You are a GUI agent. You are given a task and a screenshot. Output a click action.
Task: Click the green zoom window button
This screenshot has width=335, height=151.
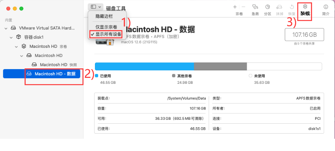point(21,9)
